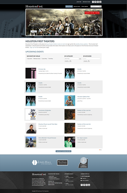Screen dimensions: 127x193
Task: Click Wortham Center in top navigation
Action: (x=86, y=2)
